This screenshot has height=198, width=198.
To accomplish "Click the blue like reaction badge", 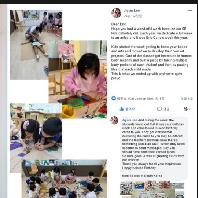I will point(114,98).
